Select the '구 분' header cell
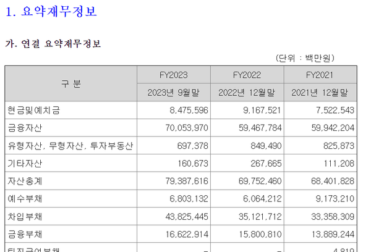This screenshot has width=371, height=252. tap(70, 84)
